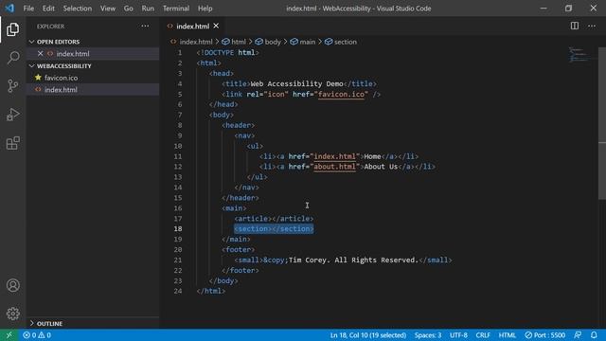
Task: Open the Explorer view in activity bar
Action: pyautogui.click(x=12, y=29)
